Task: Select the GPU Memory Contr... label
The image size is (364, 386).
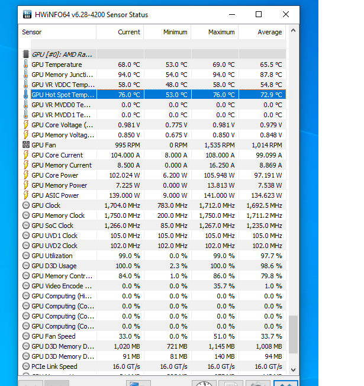Action: pyautogui.click(x=62, y=276)
